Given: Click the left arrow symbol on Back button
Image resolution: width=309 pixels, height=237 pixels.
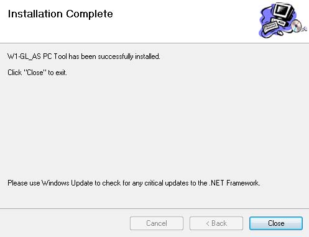Looking at the screenshot, I should 208,223.
